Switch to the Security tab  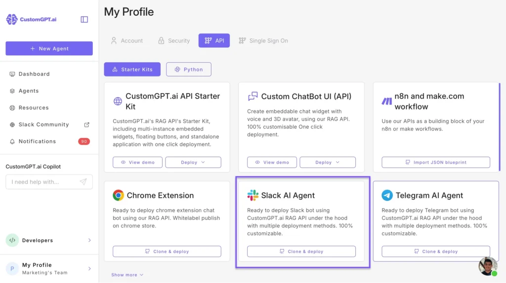[x=174, y=40]
